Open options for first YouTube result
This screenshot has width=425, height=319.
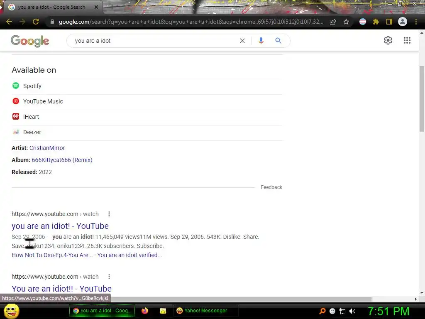(109, 214)
